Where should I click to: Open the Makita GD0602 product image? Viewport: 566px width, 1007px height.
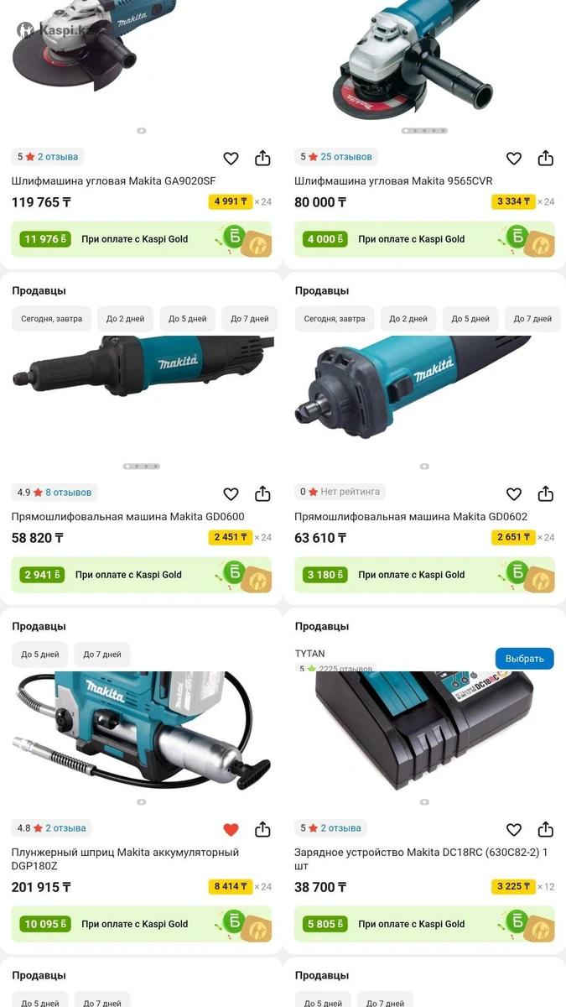click(423, 394)
